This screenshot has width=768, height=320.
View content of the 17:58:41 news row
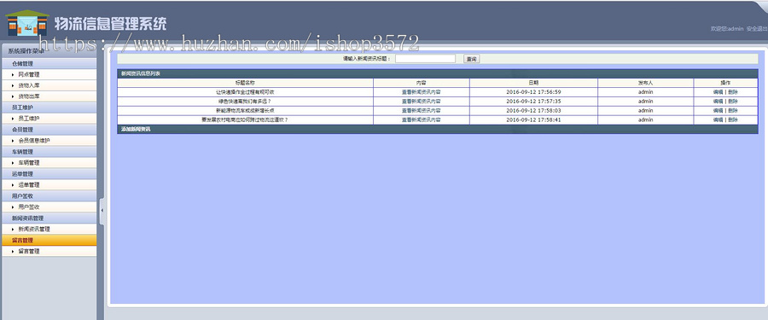(421, 119)
